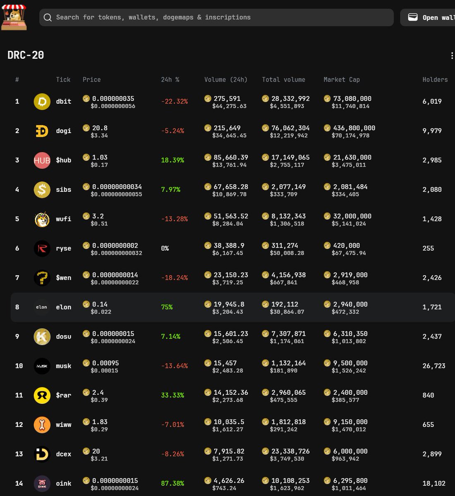Screen dimensions: 455x496
Task: Click dbit's -22.32% change value
Action: tap(174, 102)
